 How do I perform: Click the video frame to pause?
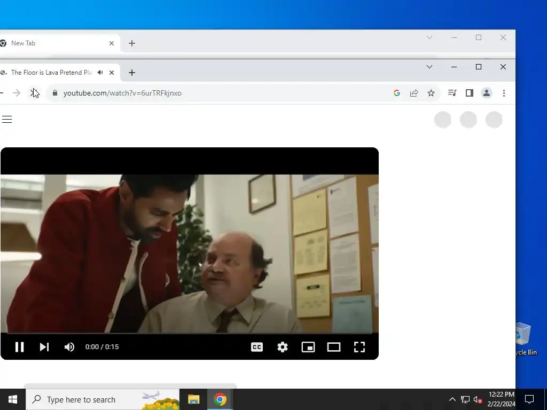tap(190, 254)
